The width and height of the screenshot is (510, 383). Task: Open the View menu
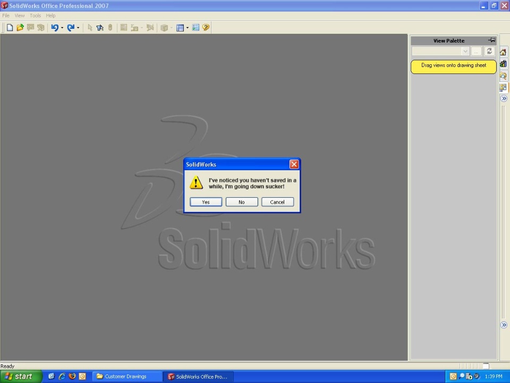pos(20,15)
